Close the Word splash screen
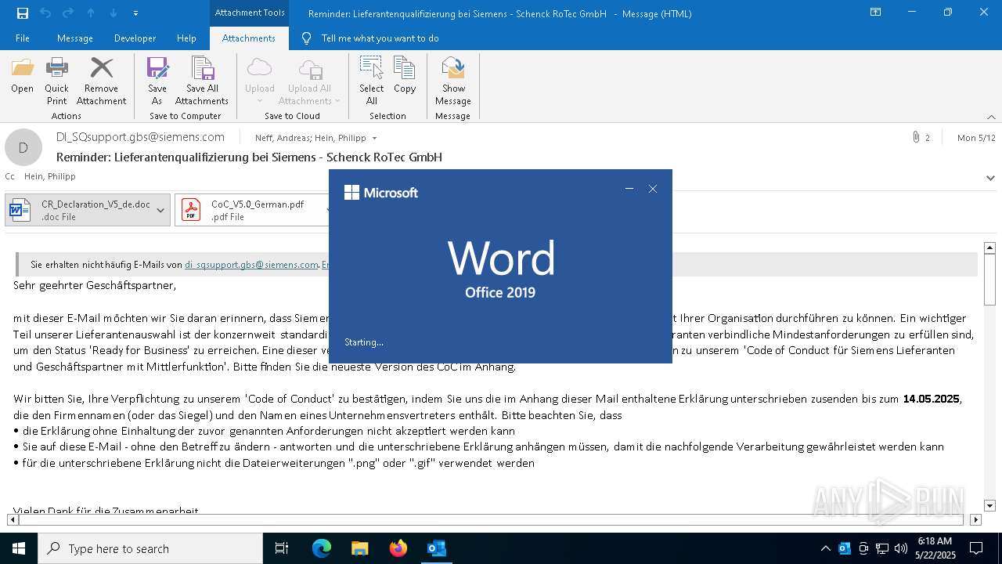 653,189
